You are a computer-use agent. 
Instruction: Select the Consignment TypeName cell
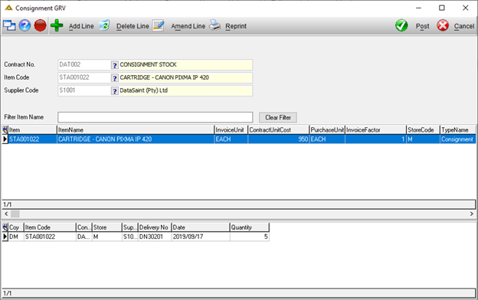pos(458,139)
